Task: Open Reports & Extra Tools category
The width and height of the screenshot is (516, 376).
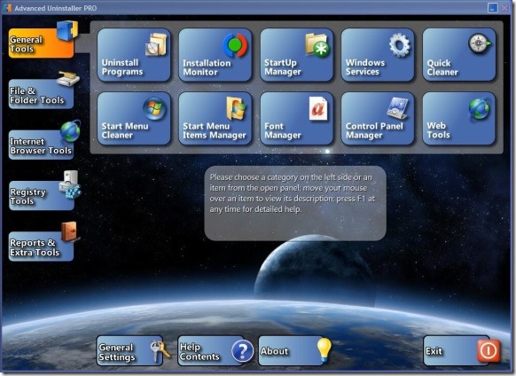Action: 41,247
